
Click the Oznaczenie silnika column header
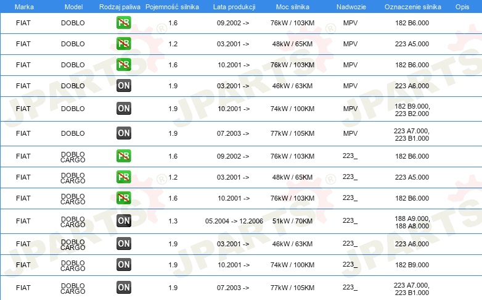click(413, 7)
